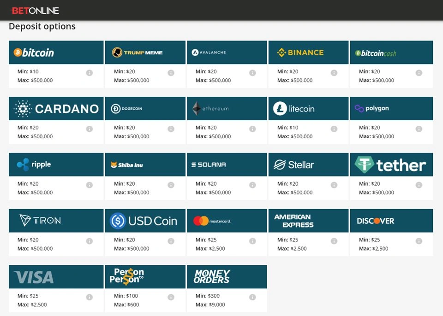Viewport: 443px width, 316px height.
Task: Click 'Min: $10' under Bitcoin
Action: click(28, 72)
